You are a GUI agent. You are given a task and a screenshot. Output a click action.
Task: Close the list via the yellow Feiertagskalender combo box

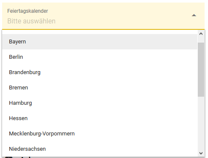(x=103, y=16)
